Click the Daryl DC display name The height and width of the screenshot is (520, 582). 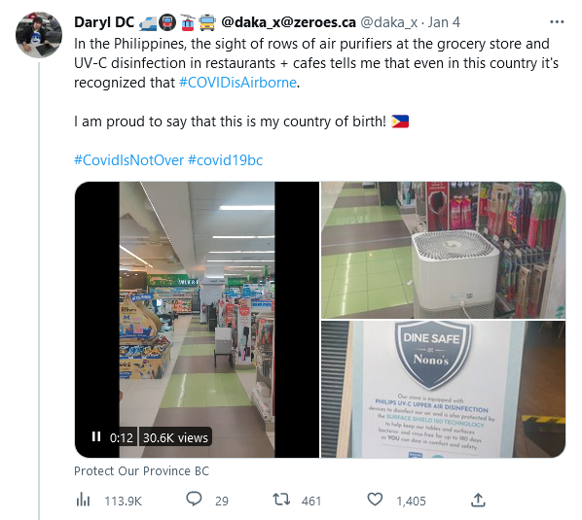(104, 22)
